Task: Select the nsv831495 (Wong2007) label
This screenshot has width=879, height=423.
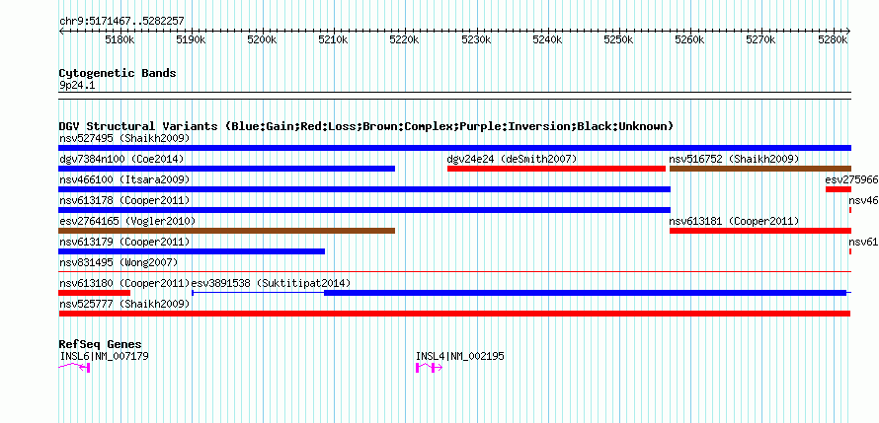Action: pyautogui.click(x=119, y=262)
